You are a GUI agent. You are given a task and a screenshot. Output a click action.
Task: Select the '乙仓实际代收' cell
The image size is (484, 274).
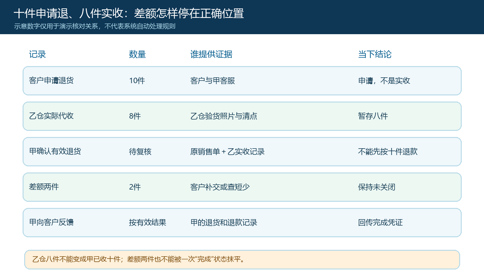51,116
